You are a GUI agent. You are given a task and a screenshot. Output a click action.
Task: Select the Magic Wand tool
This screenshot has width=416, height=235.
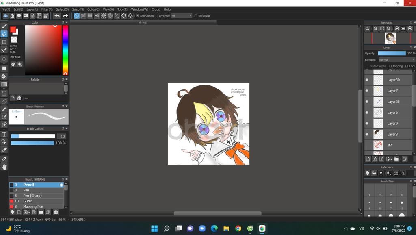pos(4,109)
